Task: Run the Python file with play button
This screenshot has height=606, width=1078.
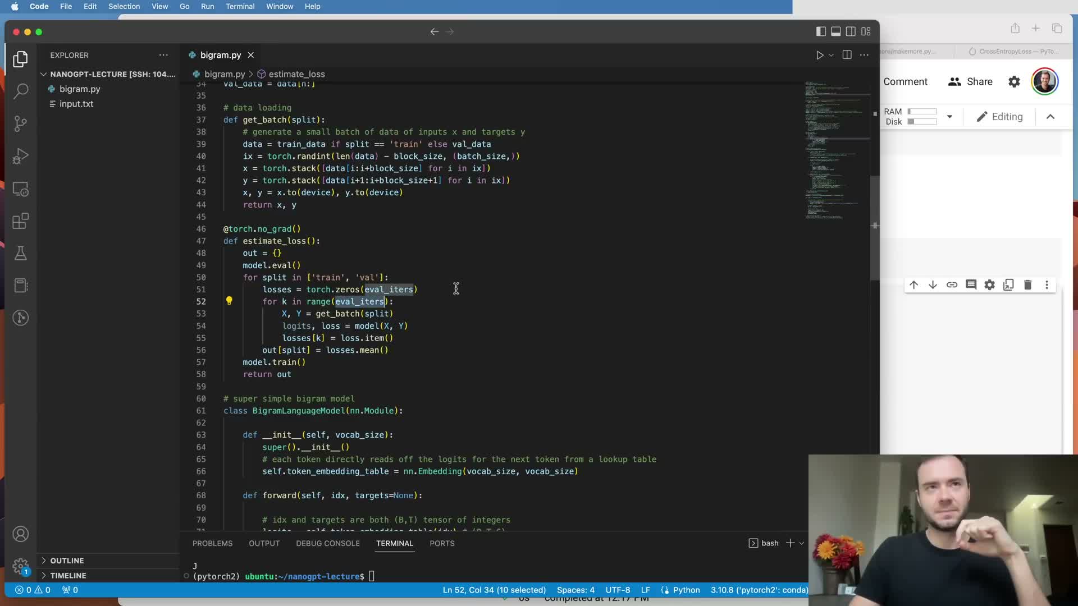Action: click(820, 55)
